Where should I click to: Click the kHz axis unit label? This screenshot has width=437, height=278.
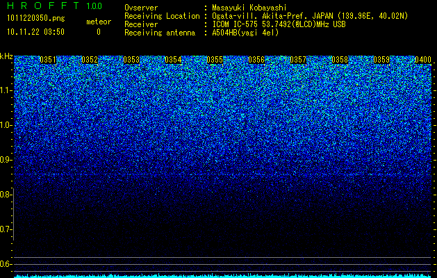coord(6,56)
